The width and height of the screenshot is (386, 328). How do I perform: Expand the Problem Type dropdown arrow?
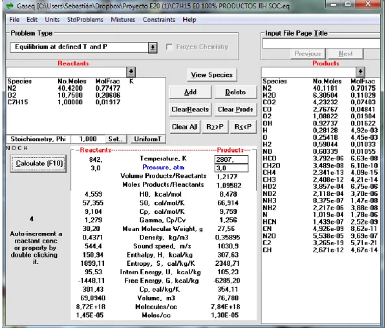(x=153, y=47)
